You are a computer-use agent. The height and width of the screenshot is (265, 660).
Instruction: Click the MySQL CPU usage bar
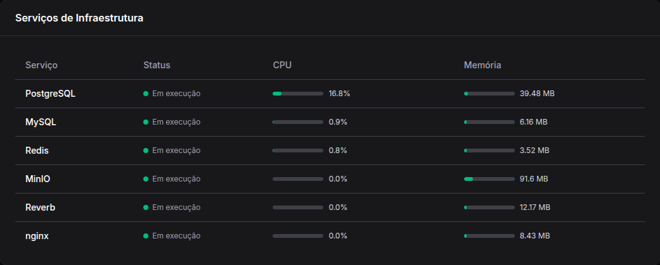pyautogui.click(x=298, y=122)
